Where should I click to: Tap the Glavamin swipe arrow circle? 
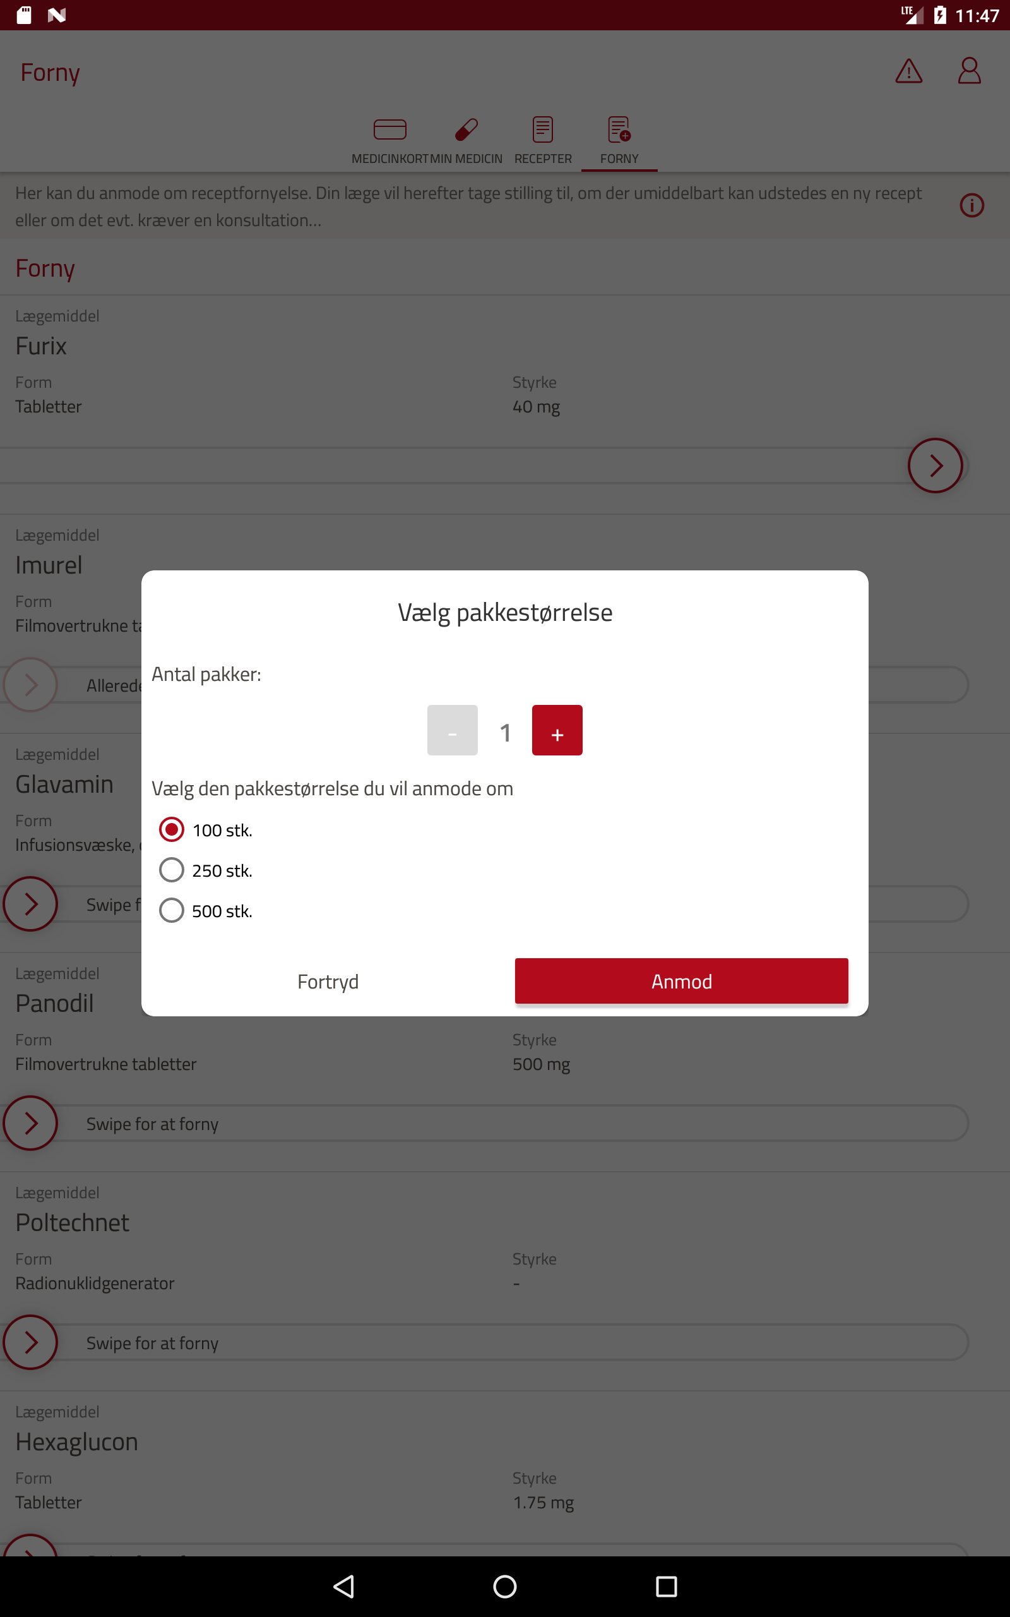(x=30, y=904)
